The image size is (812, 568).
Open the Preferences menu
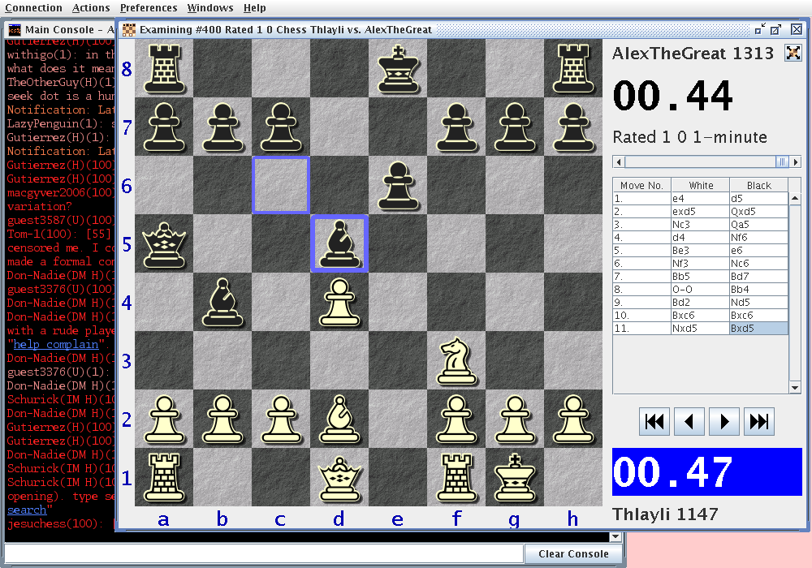tap(149, 8)
